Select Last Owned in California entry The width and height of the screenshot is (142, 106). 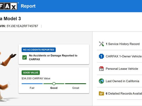click(x=120, y=81)
